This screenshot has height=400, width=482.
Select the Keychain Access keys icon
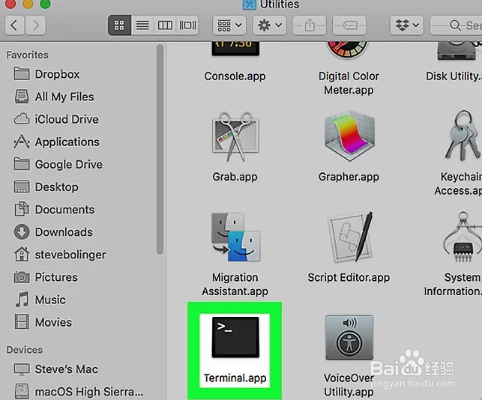[x=463, y=136]
